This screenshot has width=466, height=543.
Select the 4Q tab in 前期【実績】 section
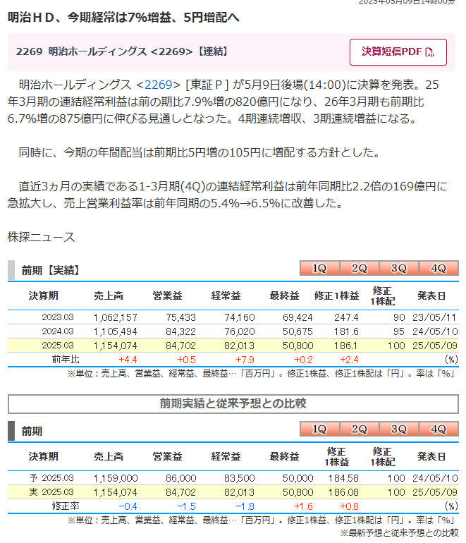pyautogui.click(x=439, y=268)
